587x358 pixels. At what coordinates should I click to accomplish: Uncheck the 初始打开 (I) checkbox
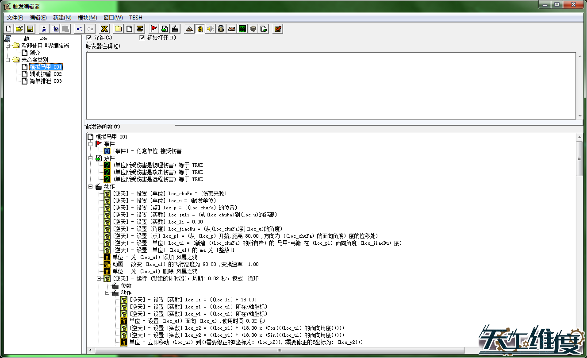142,38
